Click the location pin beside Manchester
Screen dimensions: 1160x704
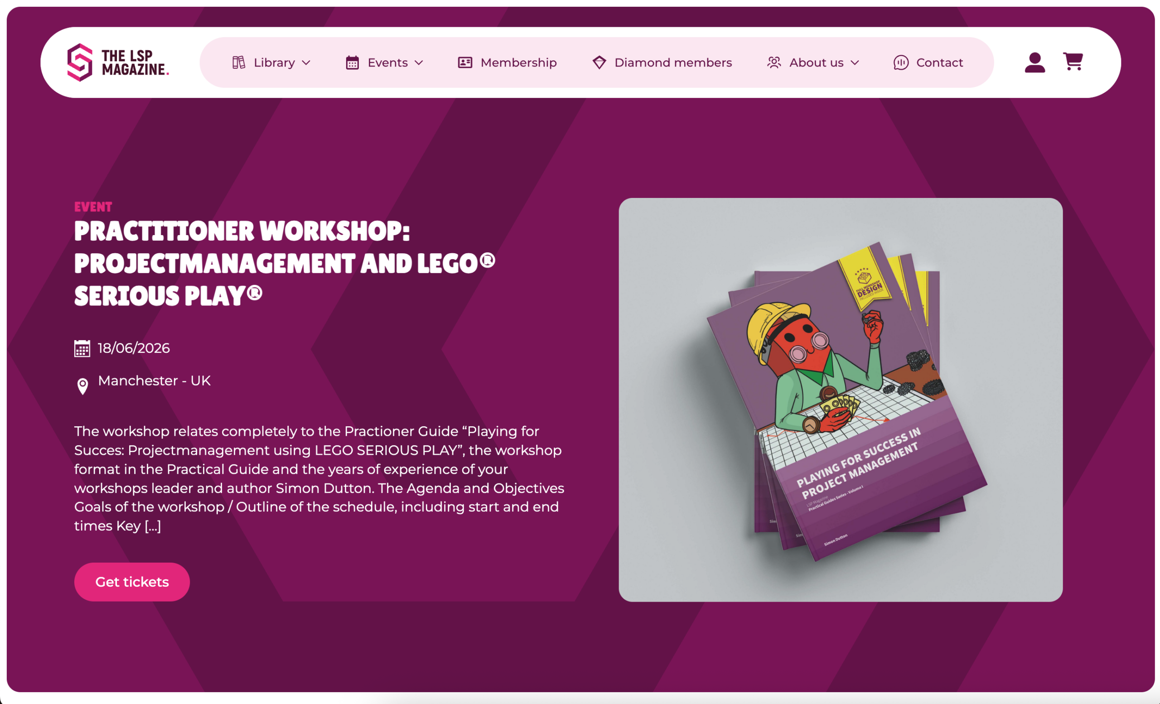(82, 386)
